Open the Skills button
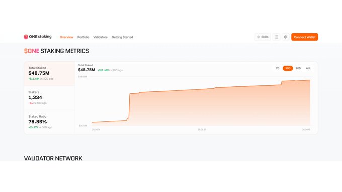This screenshot has height=192, width=342. pyautogui.click(x=263, y=37)
